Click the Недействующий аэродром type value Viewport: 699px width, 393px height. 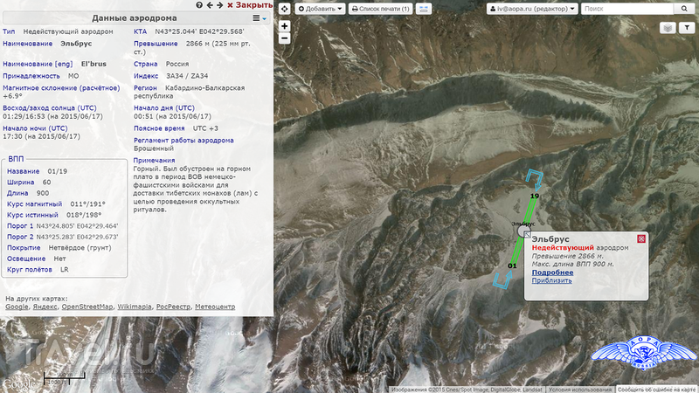pyautogui.click(x=68, y=31)
